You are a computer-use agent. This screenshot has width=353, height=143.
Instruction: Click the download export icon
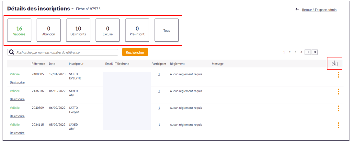click(335, 64)
